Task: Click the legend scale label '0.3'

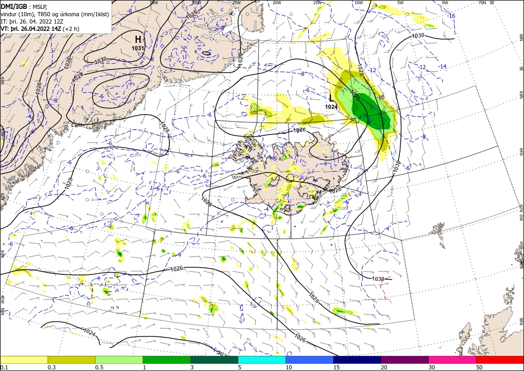Action: click(x=51, y=367)
